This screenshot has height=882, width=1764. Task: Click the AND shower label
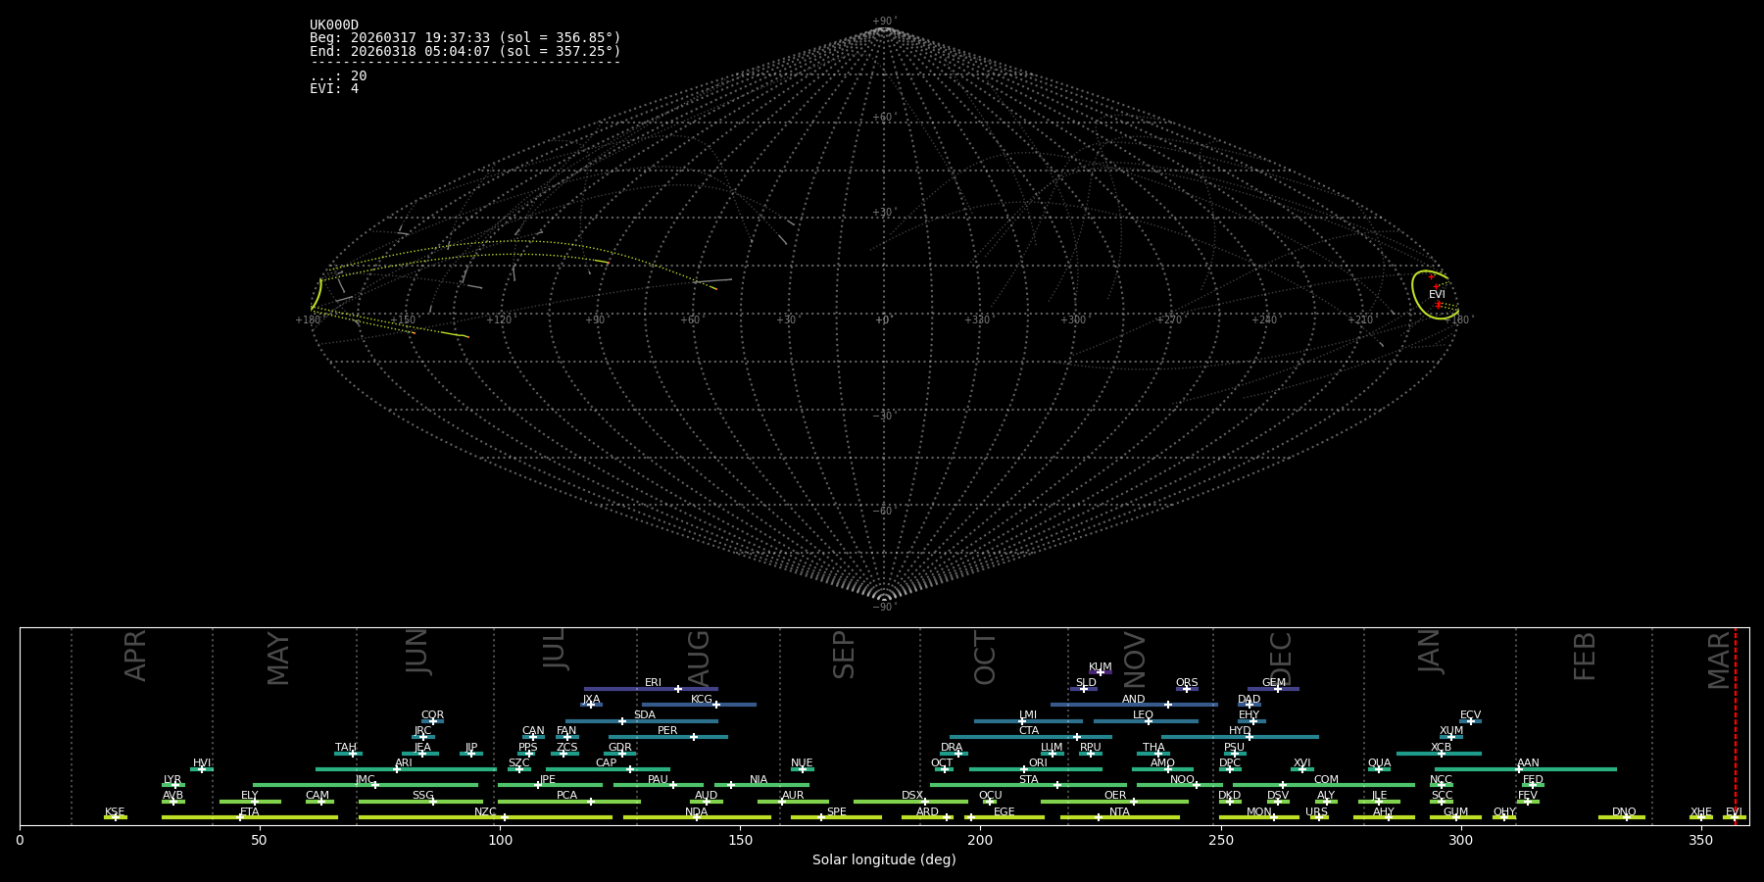pyautogui.click(x=1134, y=700)
